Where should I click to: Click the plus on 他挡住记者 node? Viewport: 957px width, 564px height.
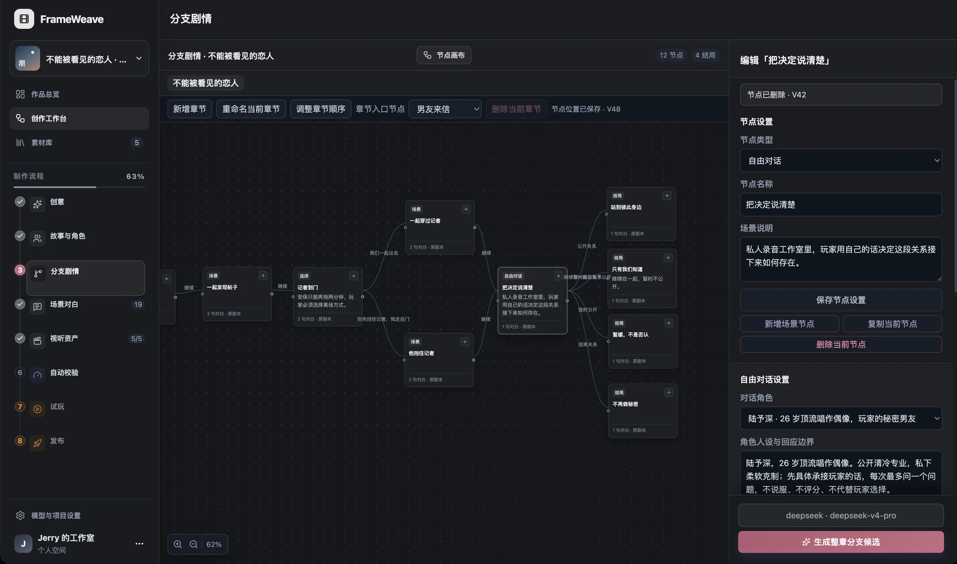click(x=465, y=342)
